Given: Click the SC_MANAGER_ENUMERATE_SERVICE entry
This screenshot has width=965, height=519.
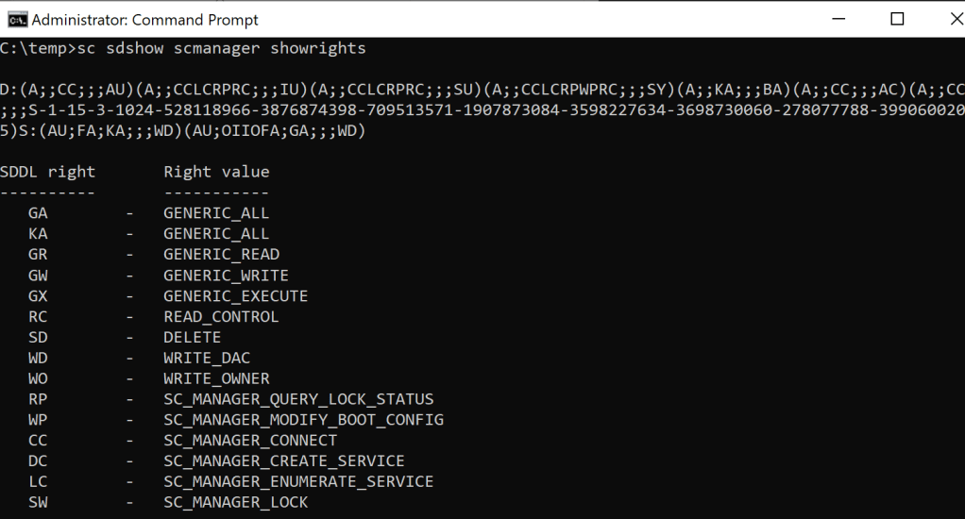Looking at the screenshot, I should [x=298, y=482].
